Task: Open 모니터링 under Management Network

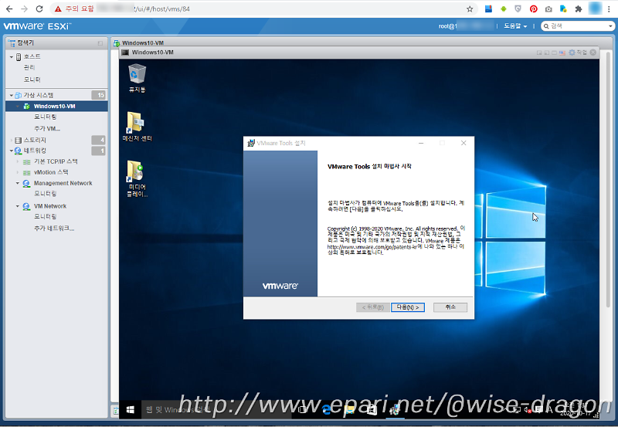Action: 46,194
